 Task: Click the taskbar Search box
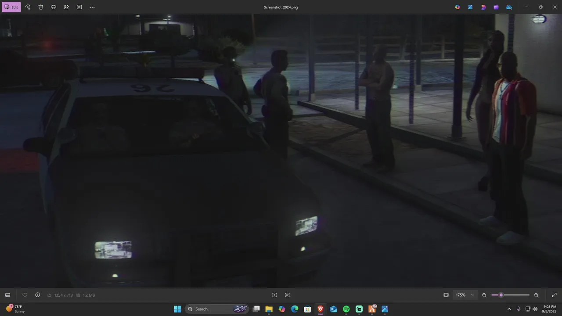217,309
